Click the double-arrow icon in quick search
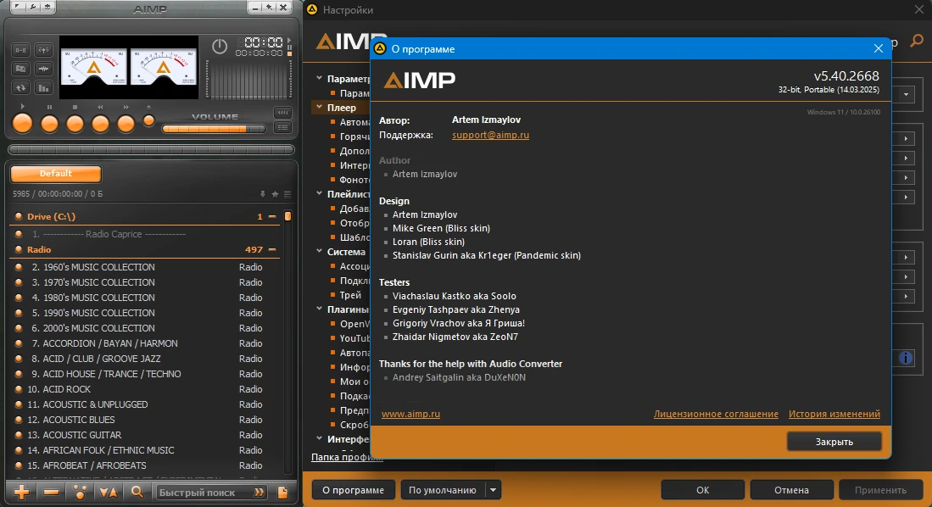 click(x=260, y=492)
